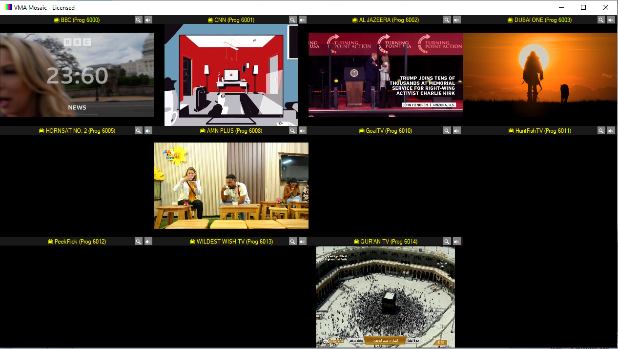Click the TV icon beside HORNSAT NO. 2
The image size is (618, 349).
point(41,131)
